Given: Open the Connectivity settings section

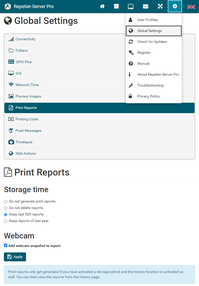Looking at the screenshot, I should [100, 39].
